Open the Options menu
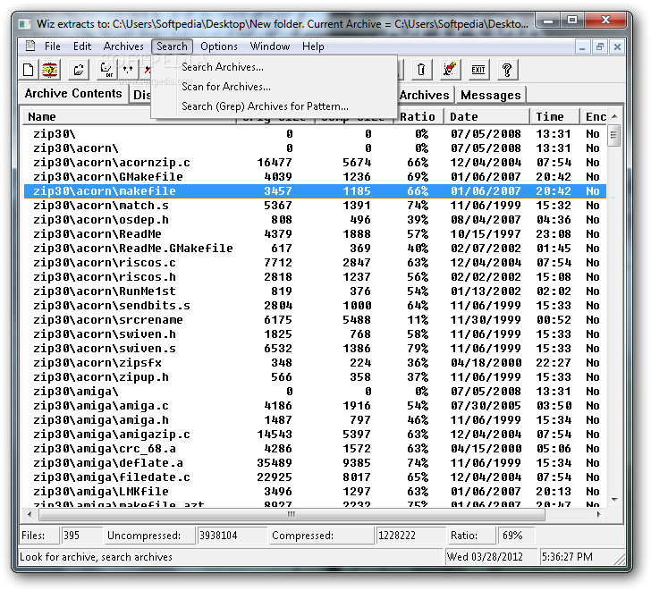The width and height of the screenshot is (651, 591). click(219, 46)
